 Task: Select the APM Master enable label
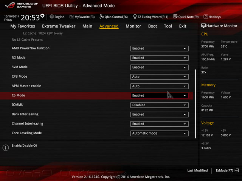(26, 86)
